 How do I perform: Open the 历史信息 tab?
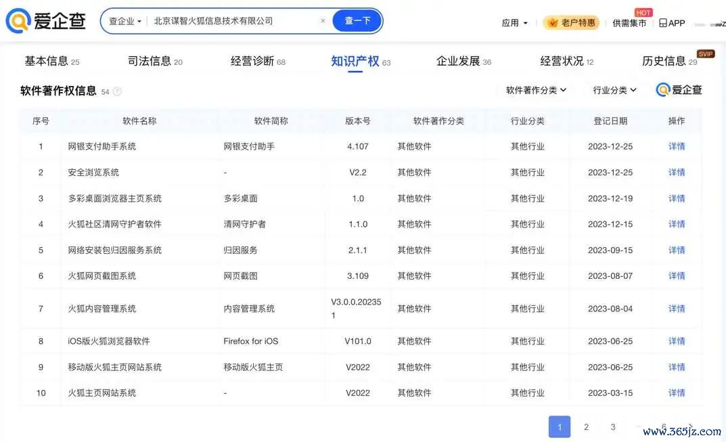tap(670, 61)
